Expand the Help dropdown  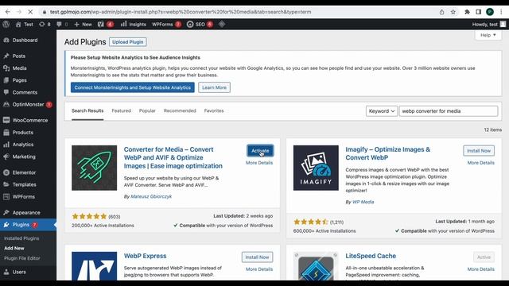[488, 35]
